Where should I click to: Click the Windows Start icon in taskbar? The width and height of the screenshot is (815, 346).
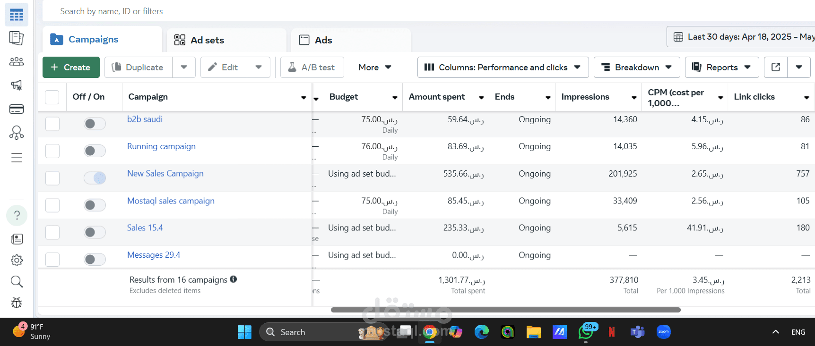click(244, 332)
